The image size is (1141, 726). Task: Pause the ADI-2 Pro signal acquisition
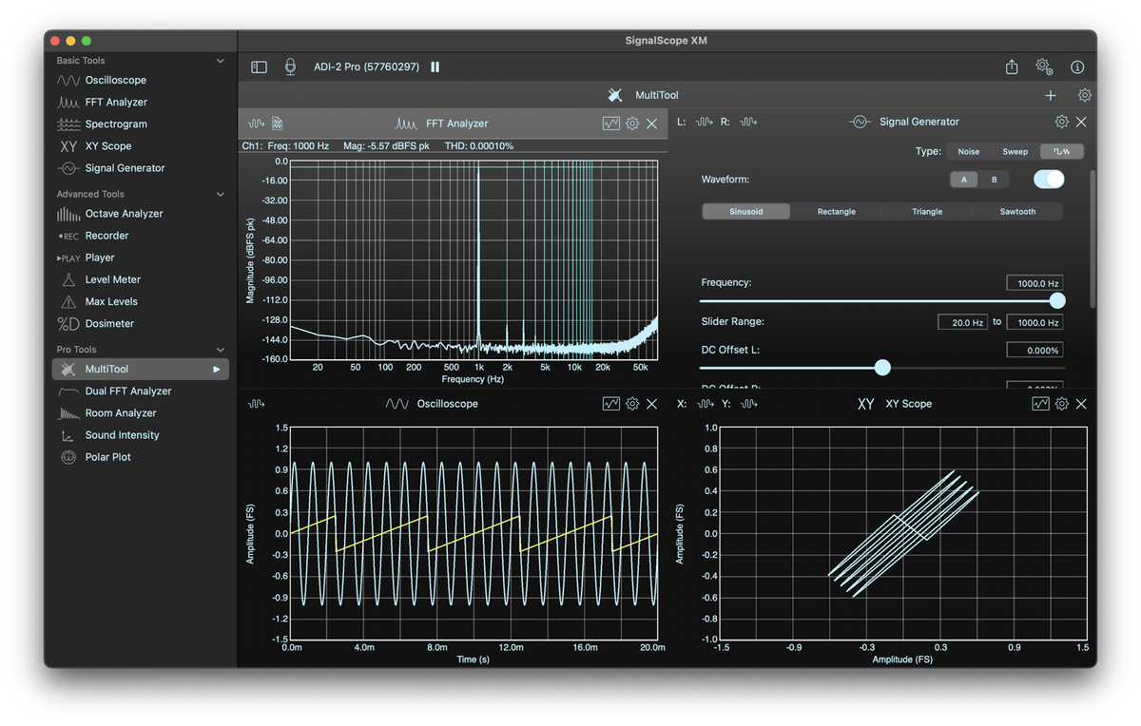coord(435,67)
